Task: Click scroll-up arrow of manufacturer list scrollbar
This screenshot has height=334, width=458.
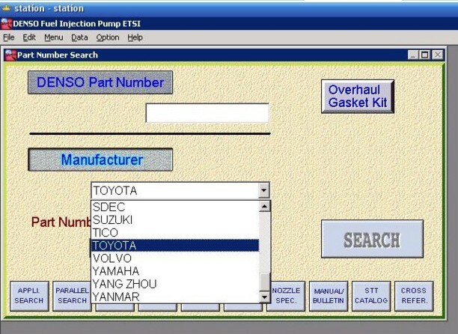Action: pyautogui.click(x=264, y=206)
